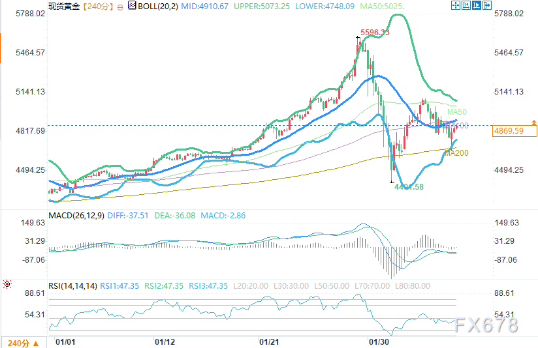This screenshot has height=348, width=538.
Task: Click the red sun icon near RSI
Action: 7,284
